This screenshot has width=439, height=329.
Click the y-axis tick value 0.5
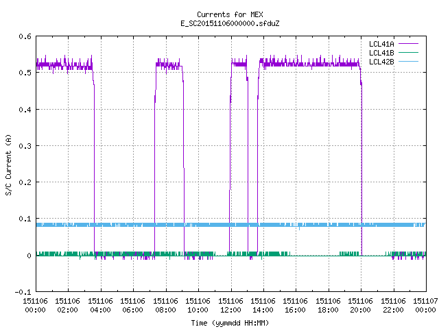[x=25, y=73]
